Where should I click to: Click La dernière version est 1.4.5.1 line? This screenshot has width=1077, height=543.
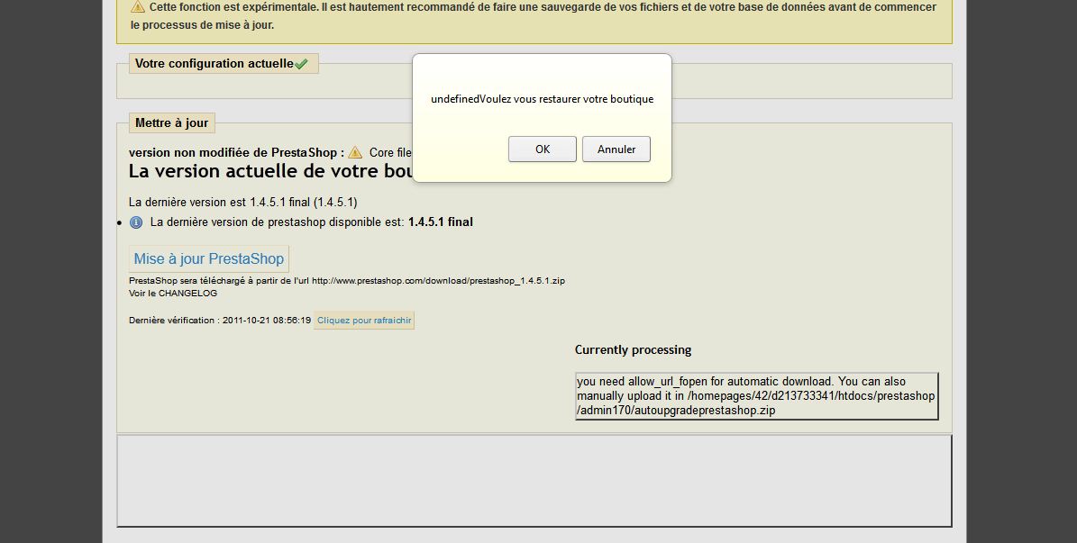pos(243,203)
